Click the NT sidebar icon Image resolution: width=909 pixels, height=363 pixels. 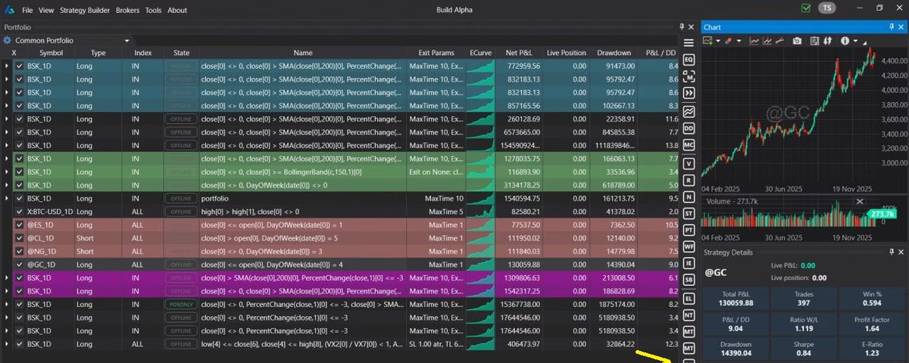[x=689, y=314]
